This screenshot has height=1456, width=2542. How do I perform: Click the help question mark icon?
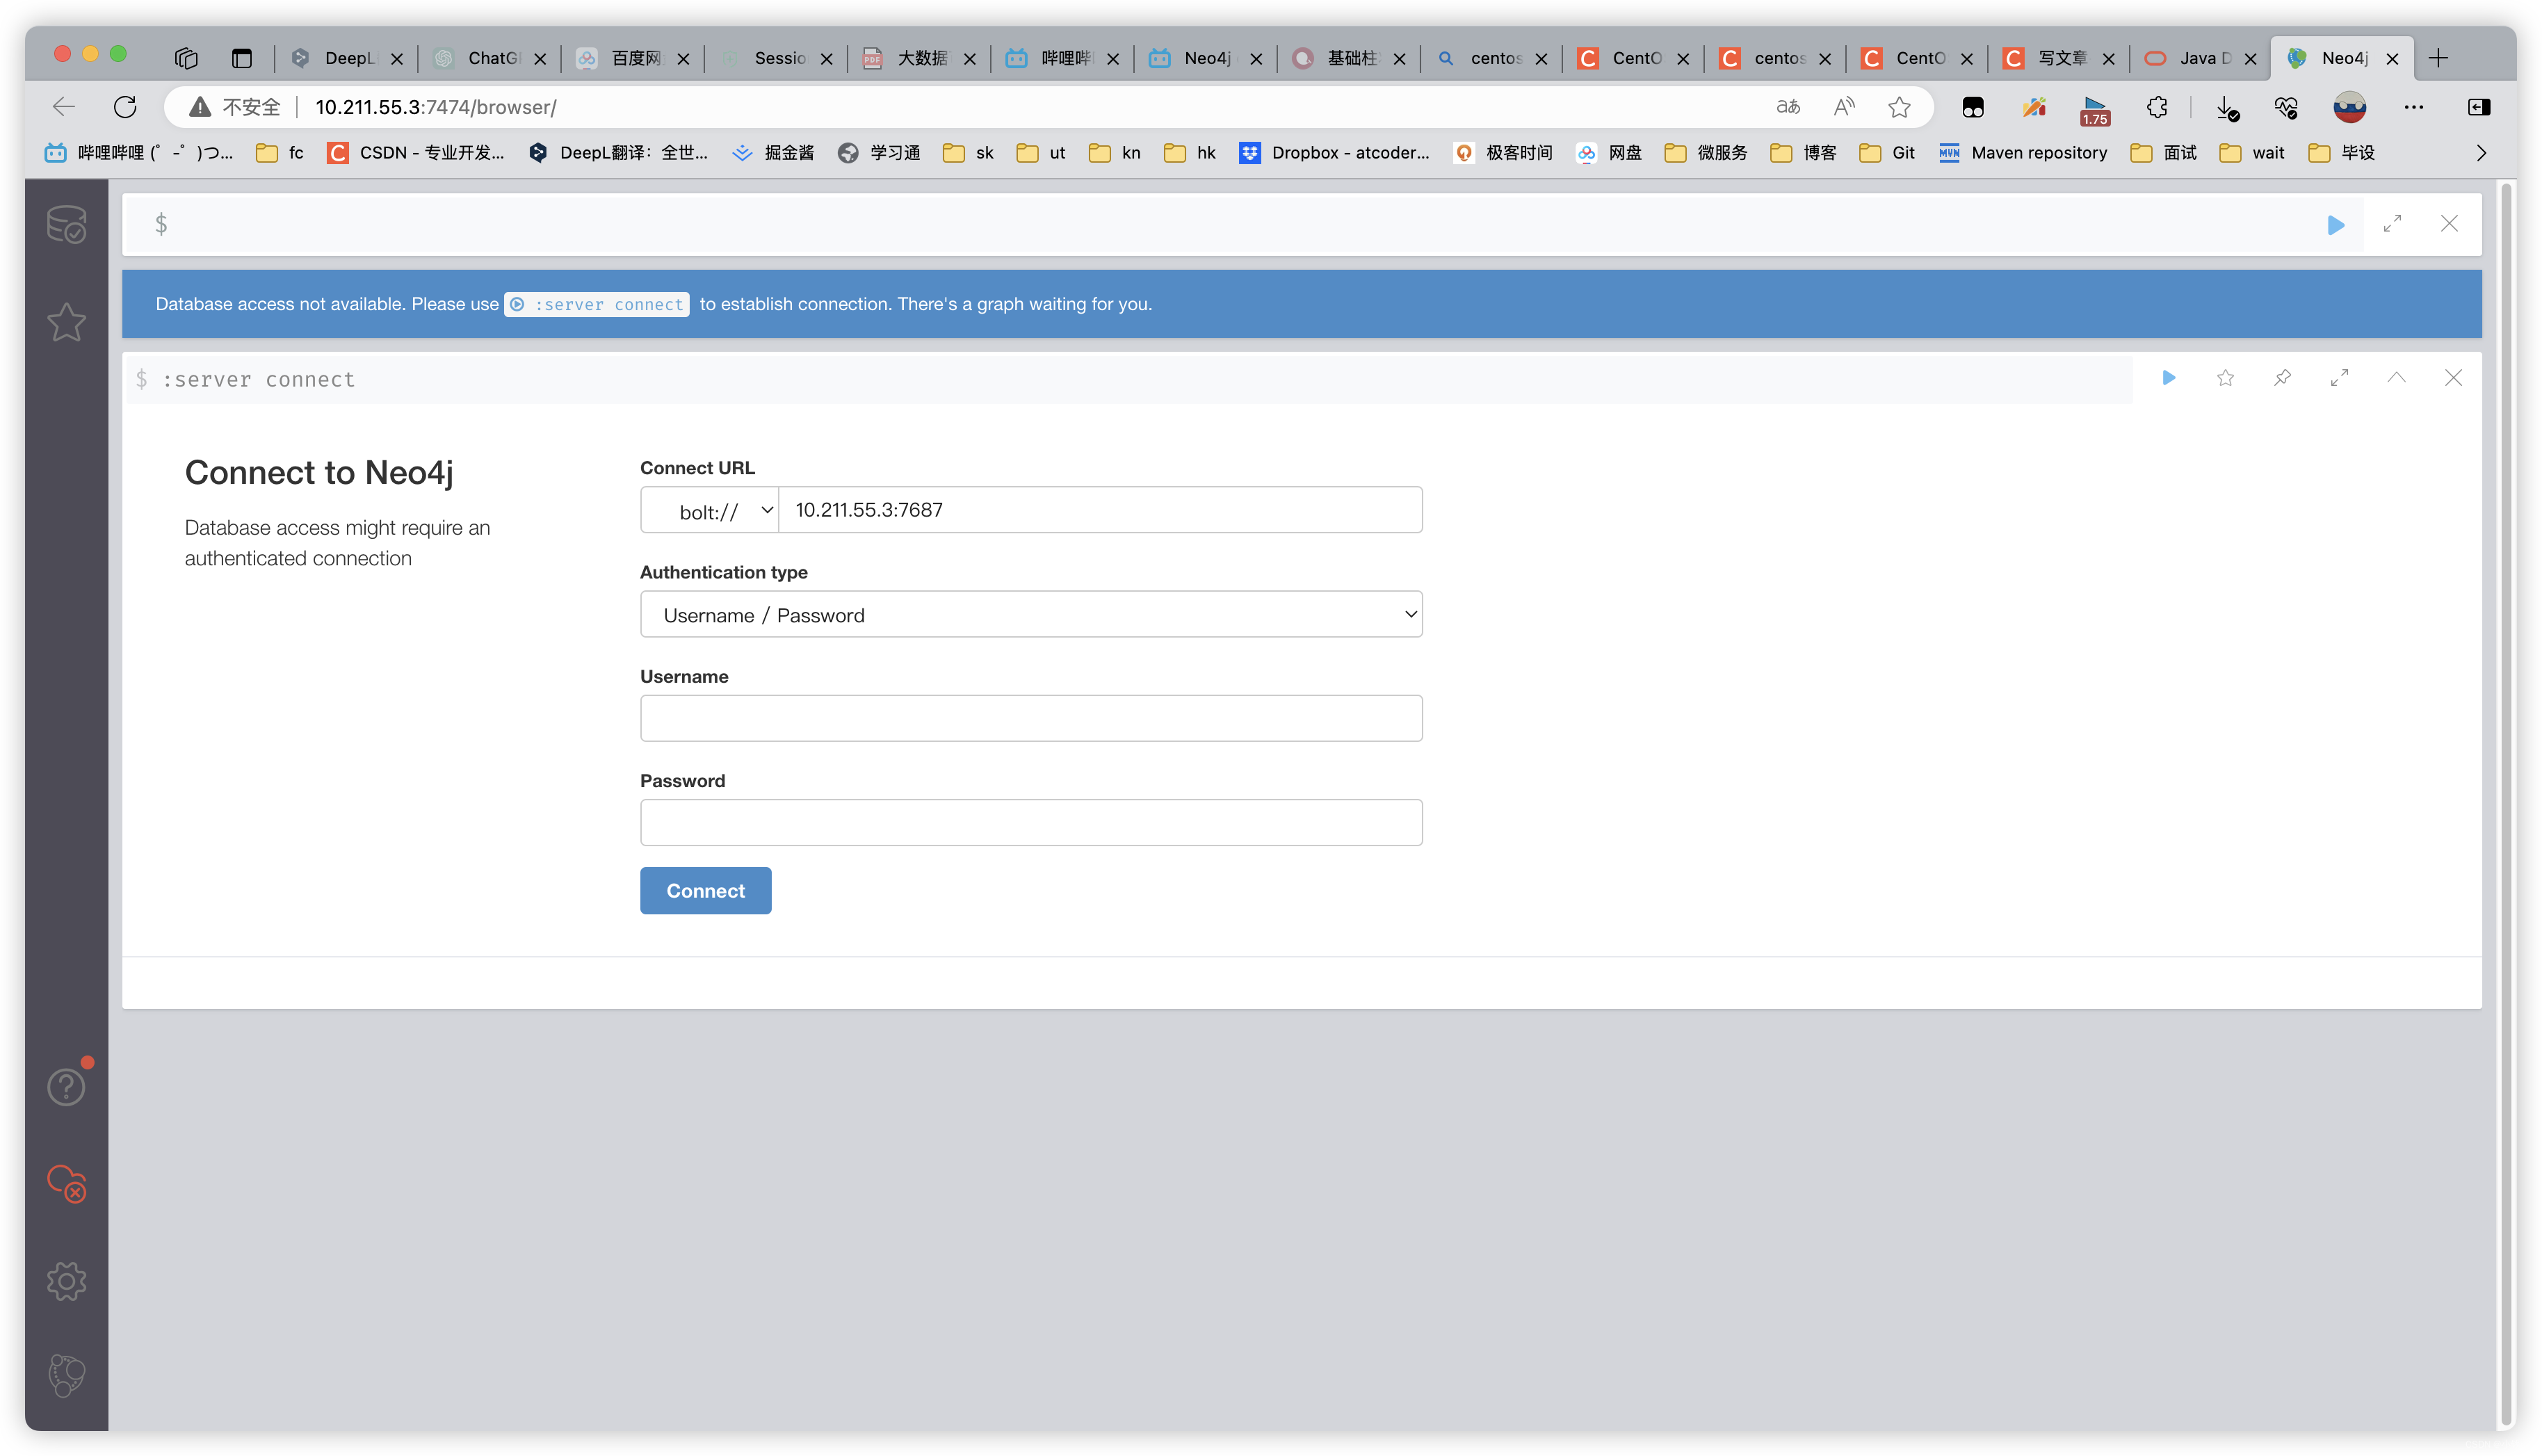pyautogui.click(x=65, y=1086)
